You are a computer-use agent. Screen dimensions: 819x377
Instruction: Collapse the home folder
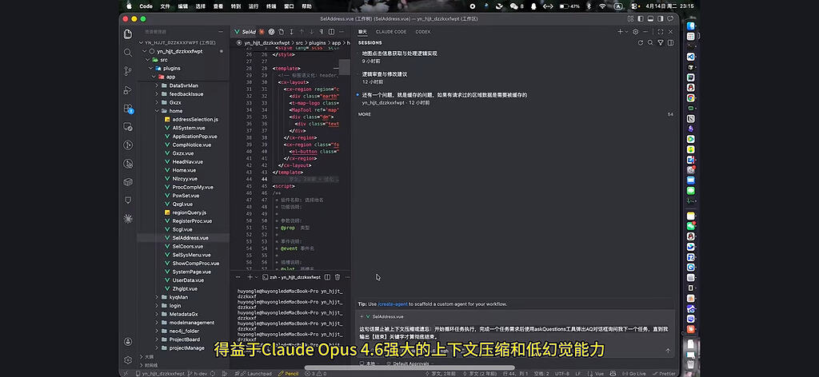pyautogui.click(x=157, y=111)
